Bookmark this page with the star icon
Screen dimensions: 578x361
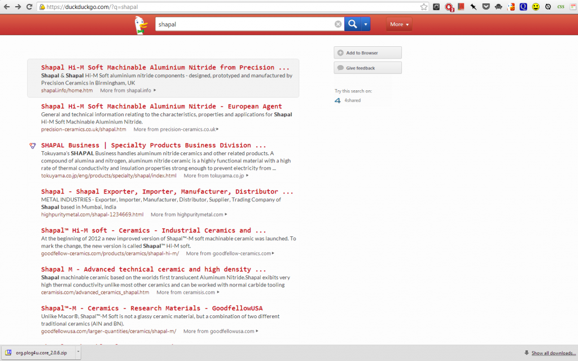[424, 7]
